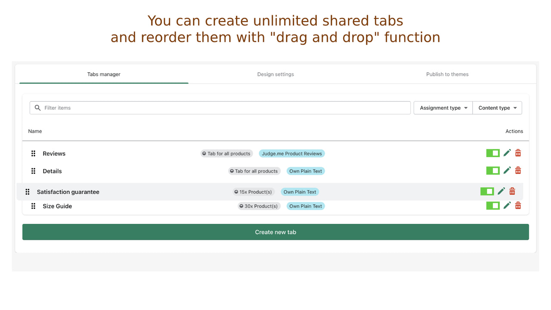Screen dimensions: 551x310
Task: Click the Details row pencil edit icon
Action: [507, 170]
